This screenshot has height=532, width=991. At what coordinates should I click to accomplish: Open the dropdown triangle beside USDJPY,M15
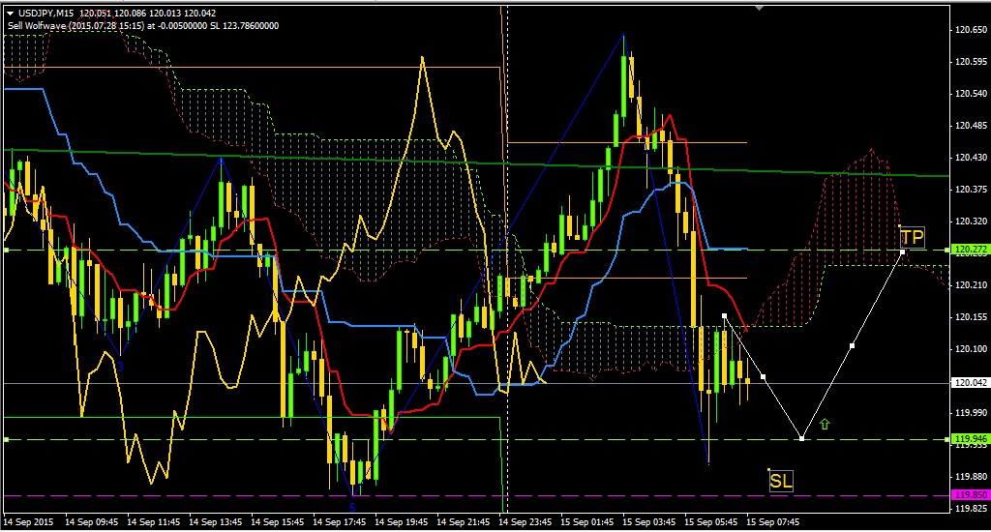10,14
